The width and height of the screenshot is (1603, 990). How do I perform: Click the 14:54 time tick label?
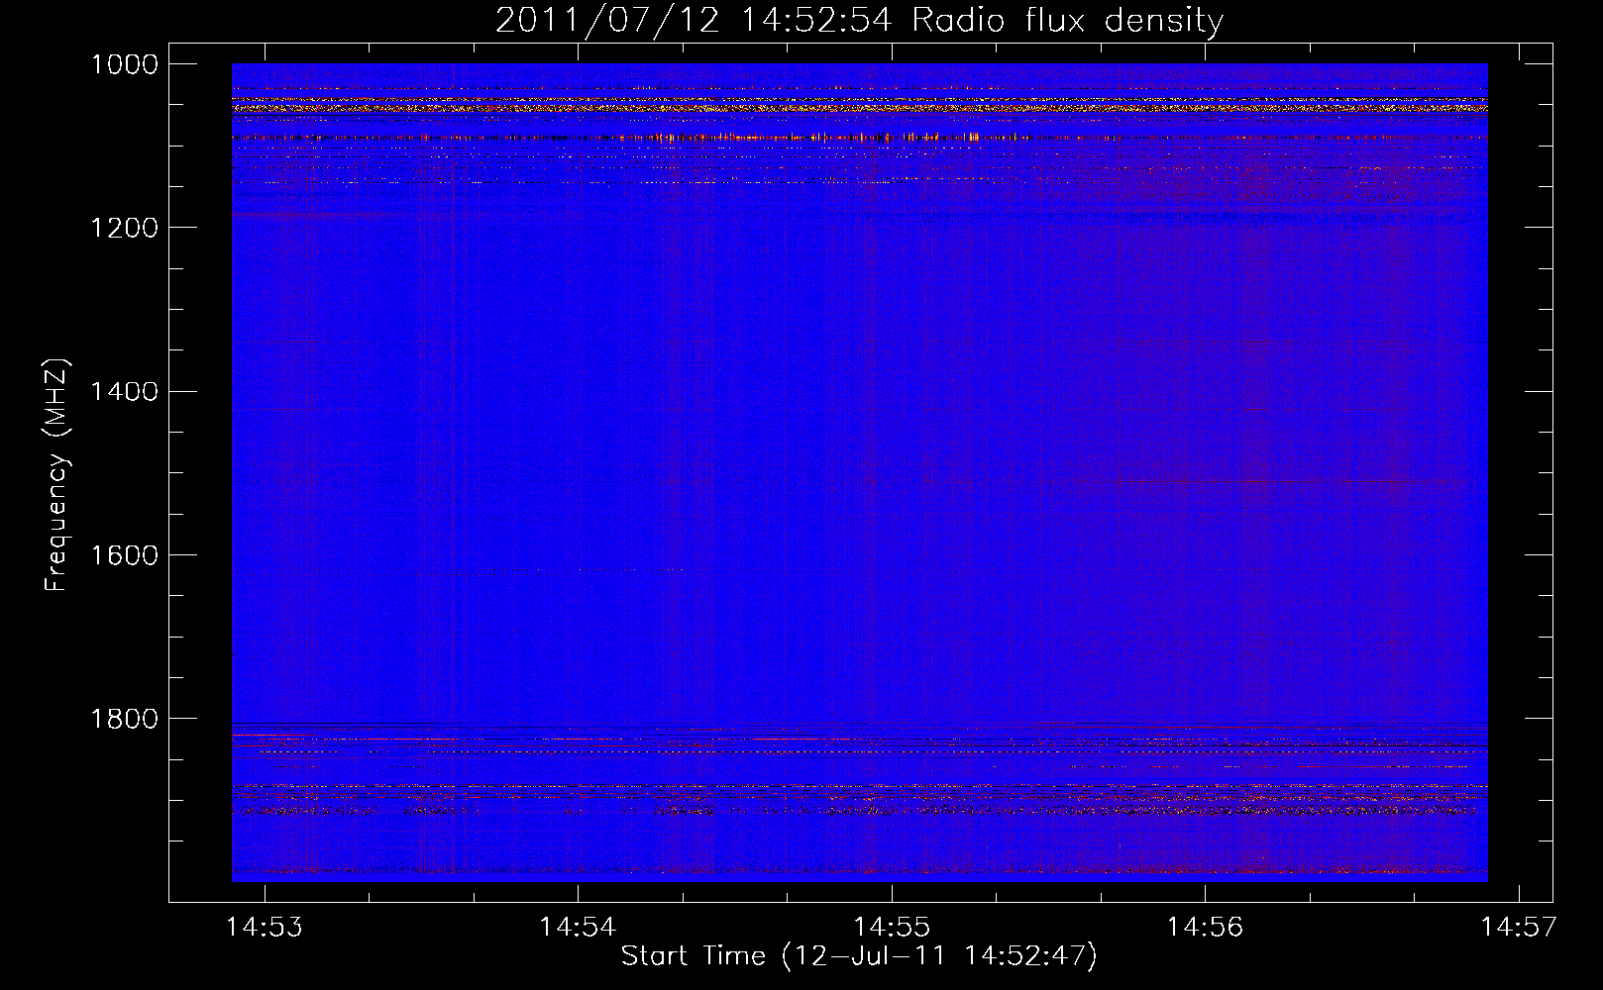pos(578,927)
